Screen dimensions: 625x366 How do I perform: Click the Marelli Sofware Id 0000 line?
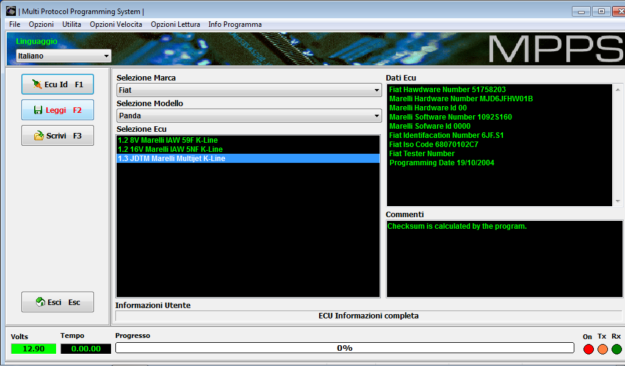pos(430,126)
